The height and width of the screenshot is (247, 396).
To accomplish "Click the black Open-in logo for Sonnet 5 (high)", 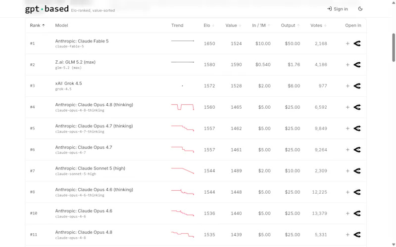I will (x=357, y=170).
